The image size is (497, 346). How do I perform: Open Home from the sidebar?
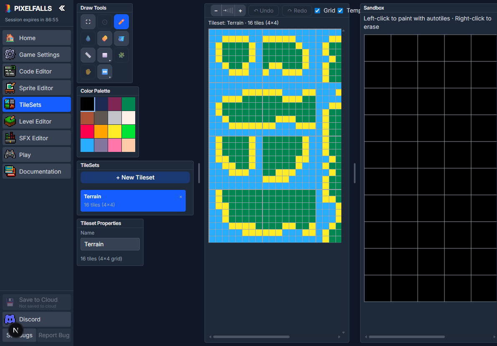pos(37,38)
